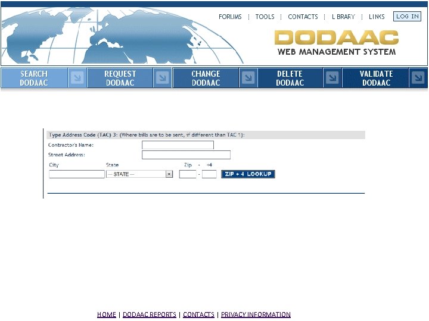Viewport: 429px width, 321px height.
Task: Click the arrow icon beside Validate DODAAC
Action: pos(418,78)
